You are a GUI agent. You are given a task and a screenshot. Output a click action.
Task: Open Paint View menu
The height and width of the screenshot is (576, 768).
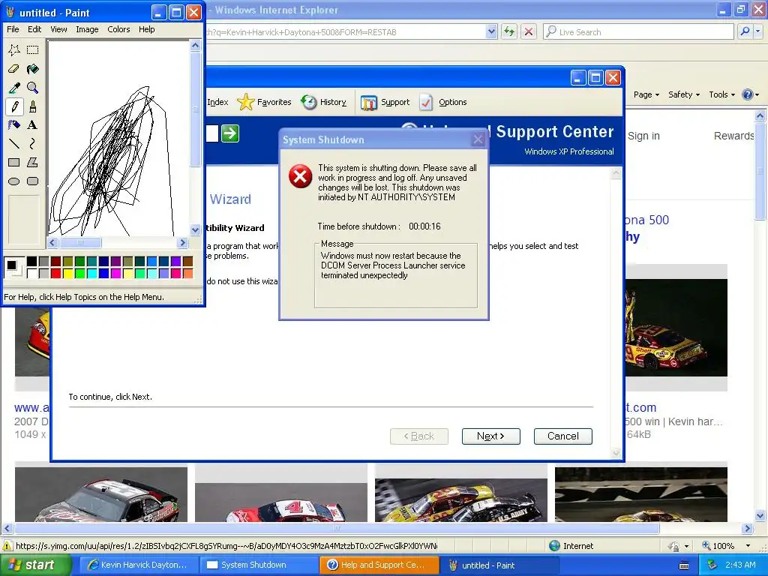[x=58, y=29]
